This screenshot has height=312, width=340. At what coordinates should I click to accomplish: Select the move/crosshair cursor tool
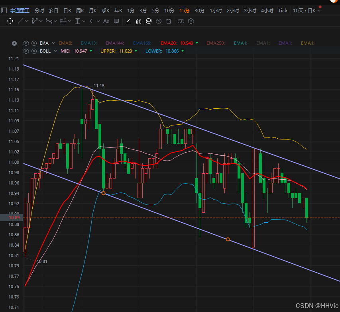click(x=10, y=21)
